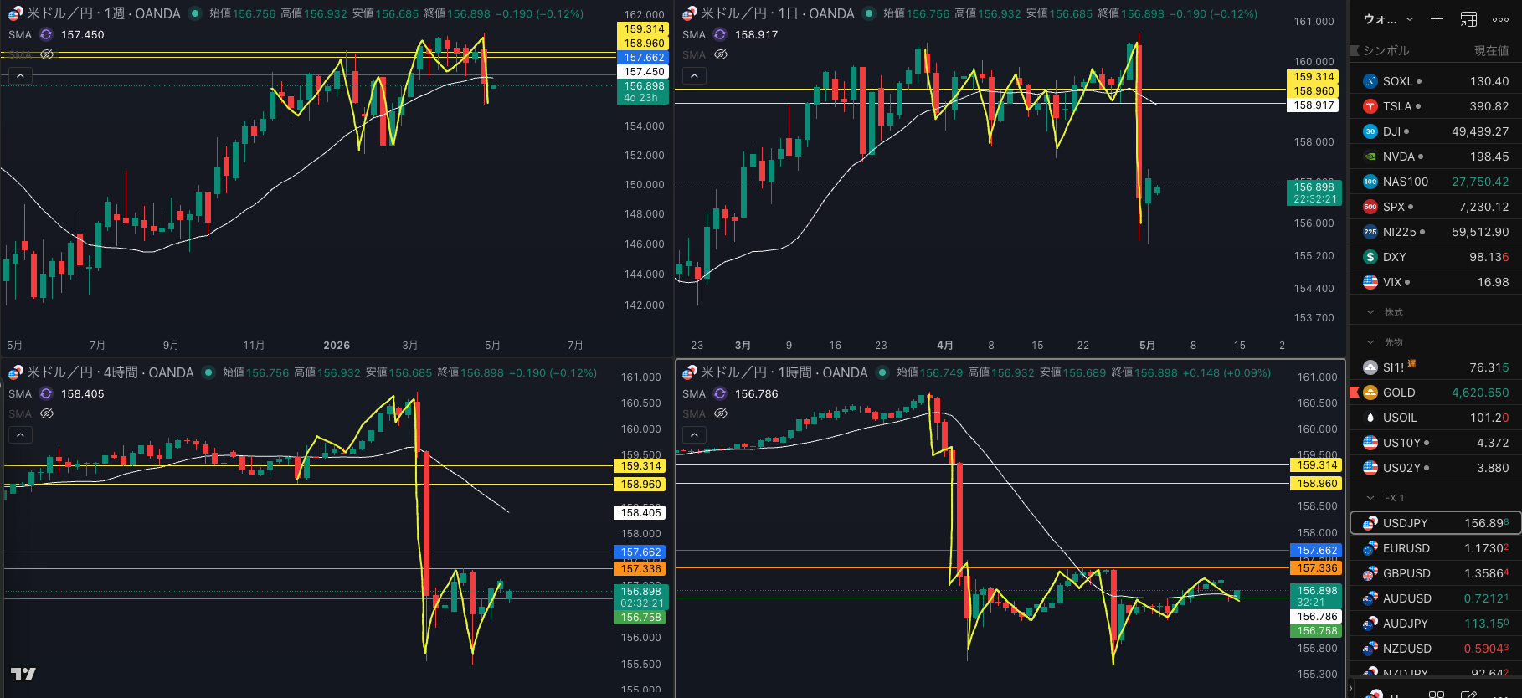Click the 159.314 yellow price label on the daily chart
1522x698 pixels.
click(x=1314, y=77)
